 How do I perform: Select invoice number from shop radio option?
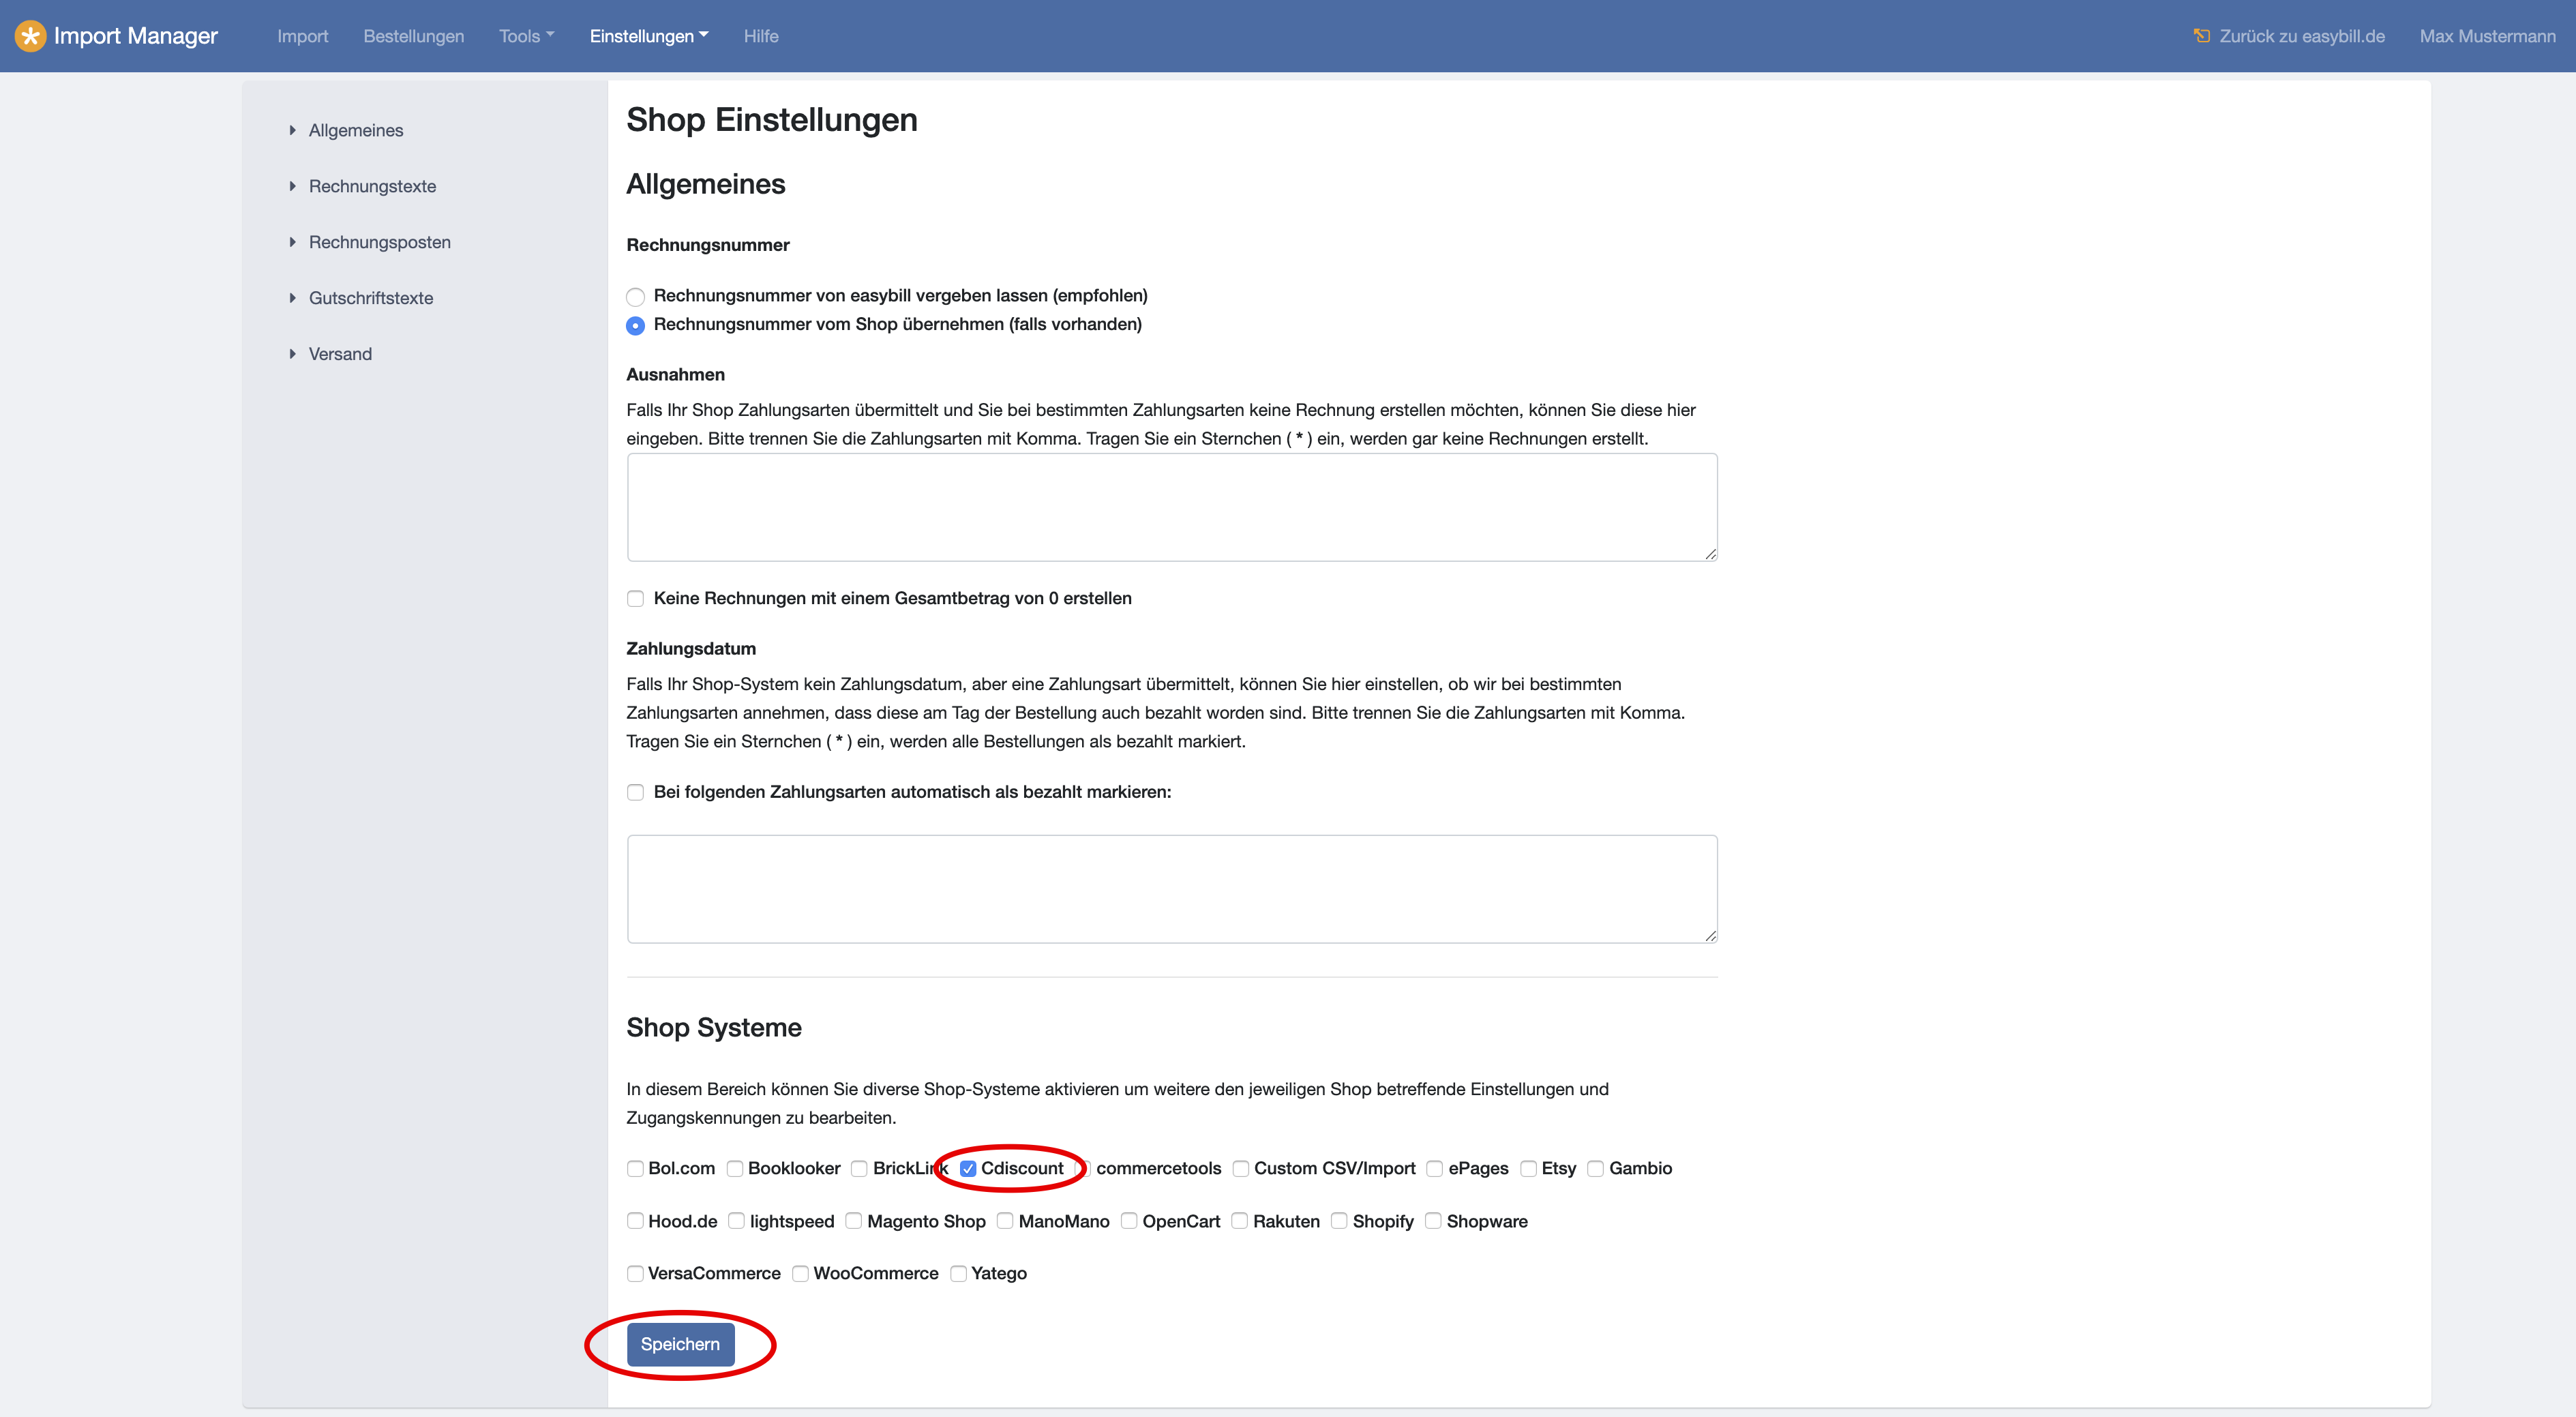click(635, 325)
